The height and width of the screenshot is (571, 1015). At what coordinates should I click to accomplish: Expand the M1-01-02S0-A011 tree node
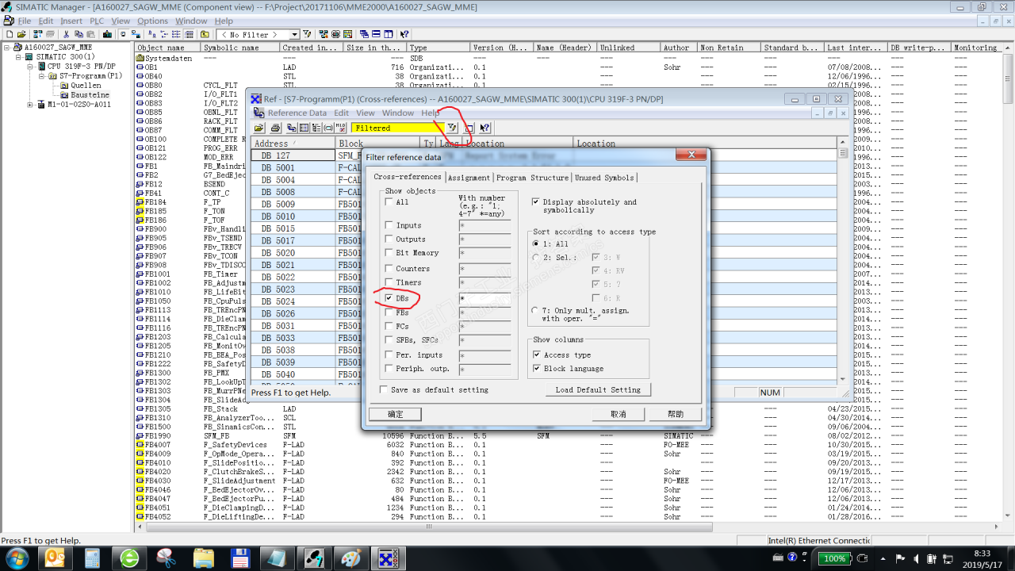click(x=30, y=105)
